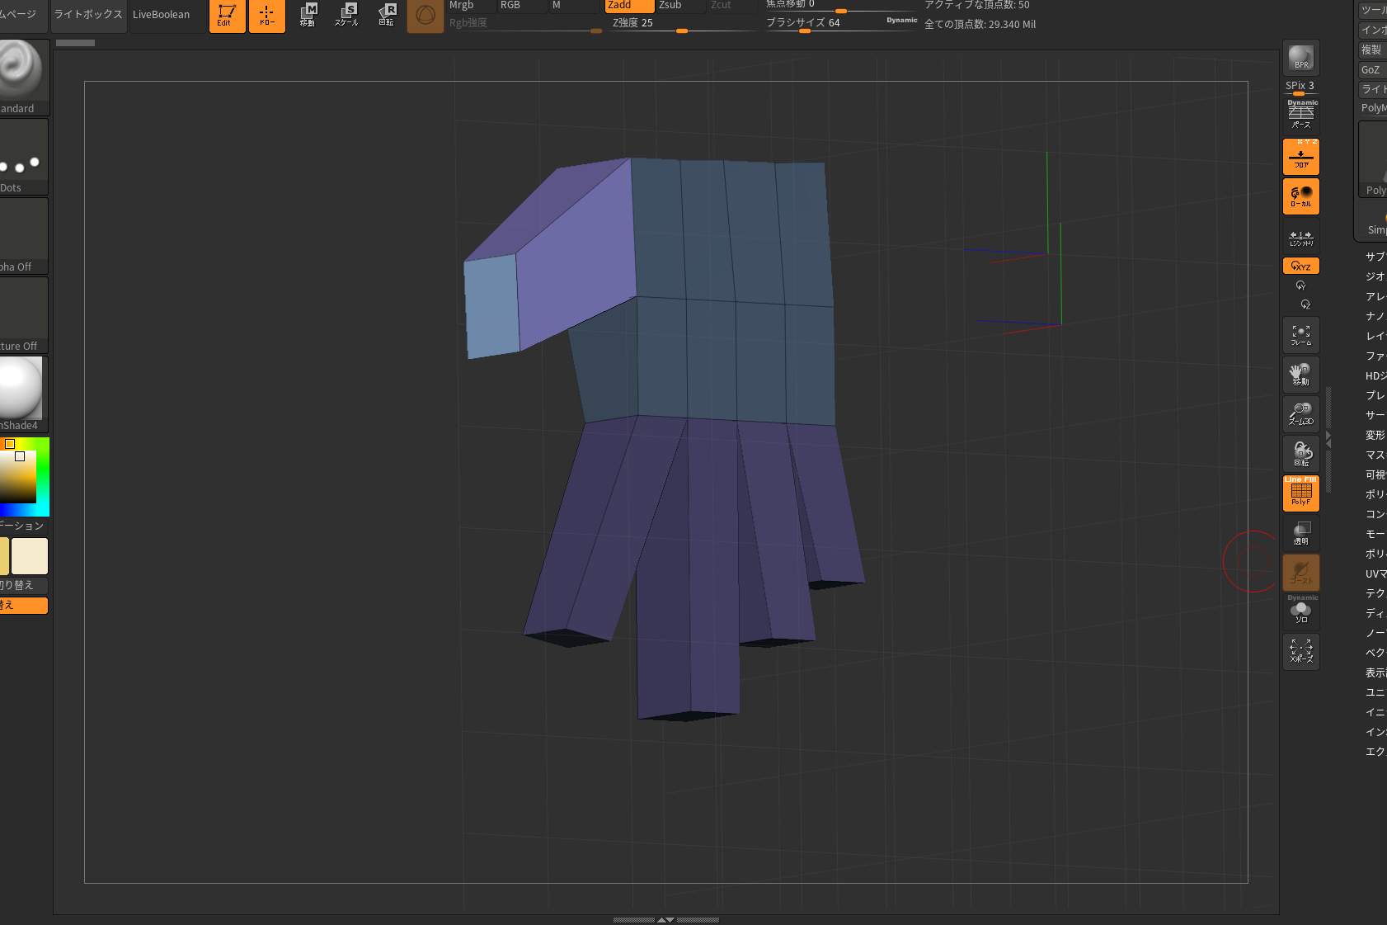Expand the エク export submenu
Image resolution: width=1387 pixels, height=925 pixels.
coord(1375,752)
